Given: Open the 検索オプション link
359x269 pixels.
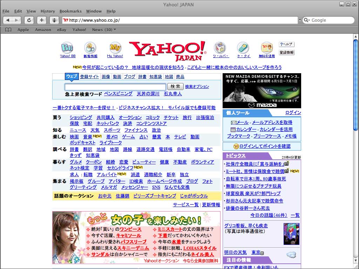Looking at the screenshot, I should pos(197,87).
